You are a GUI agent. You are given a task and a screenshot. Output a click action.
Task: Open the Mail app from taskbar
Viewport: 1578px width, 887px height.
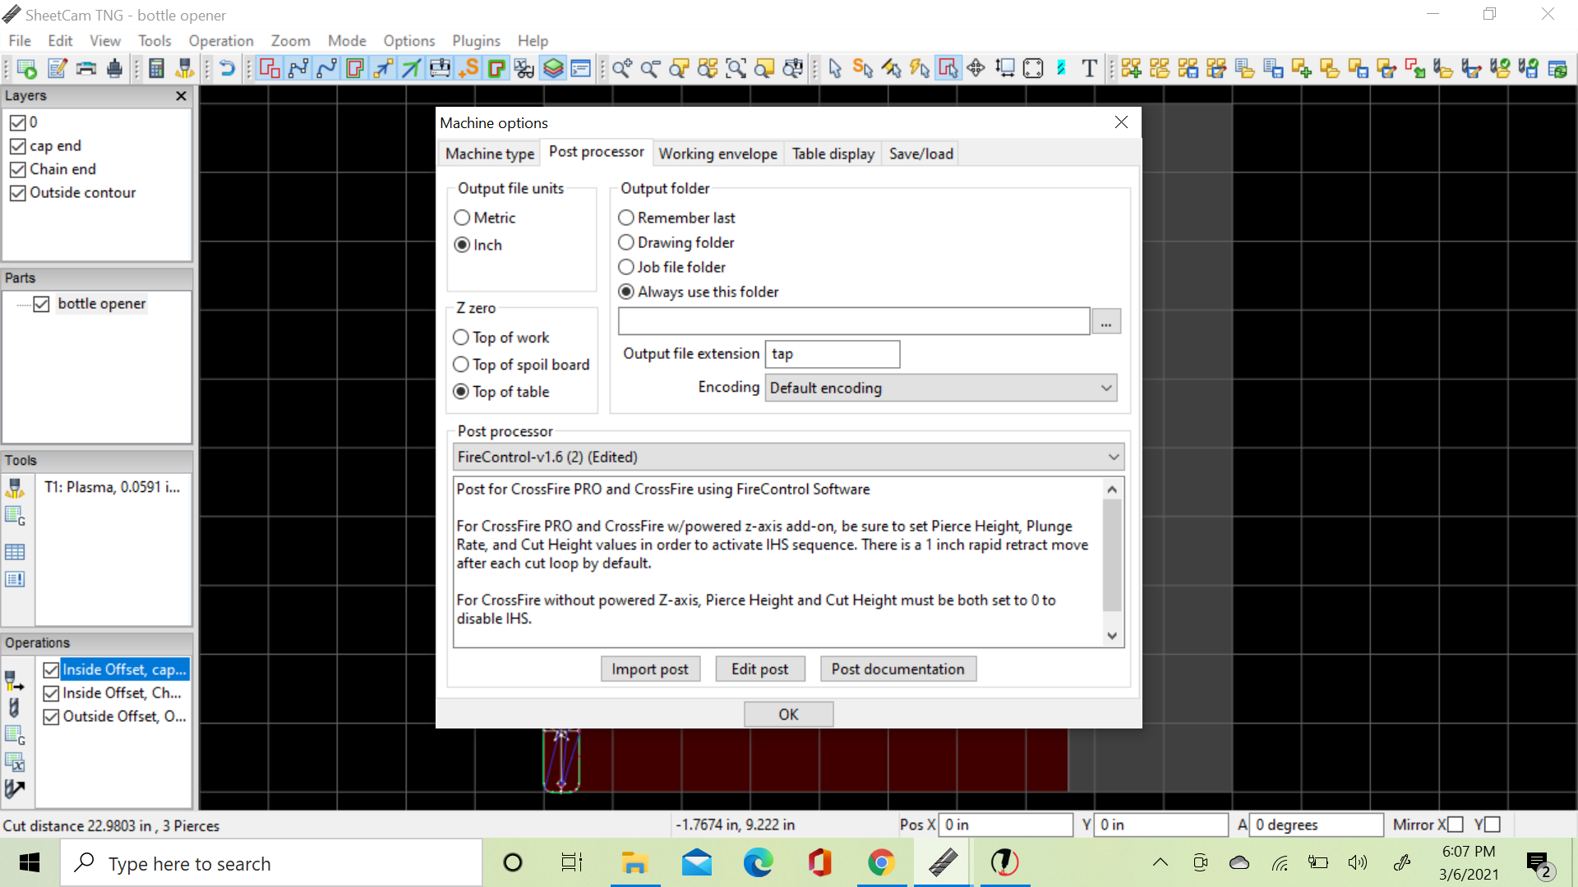point(696,862)
